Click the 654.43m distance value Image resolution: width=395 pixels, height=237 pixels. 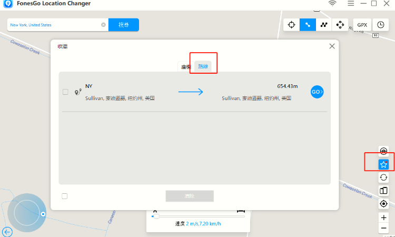pyautogui.click(x=288, y=86)
